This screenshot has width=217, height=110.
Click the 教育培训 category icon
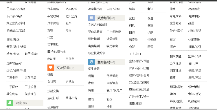[91, 18]
